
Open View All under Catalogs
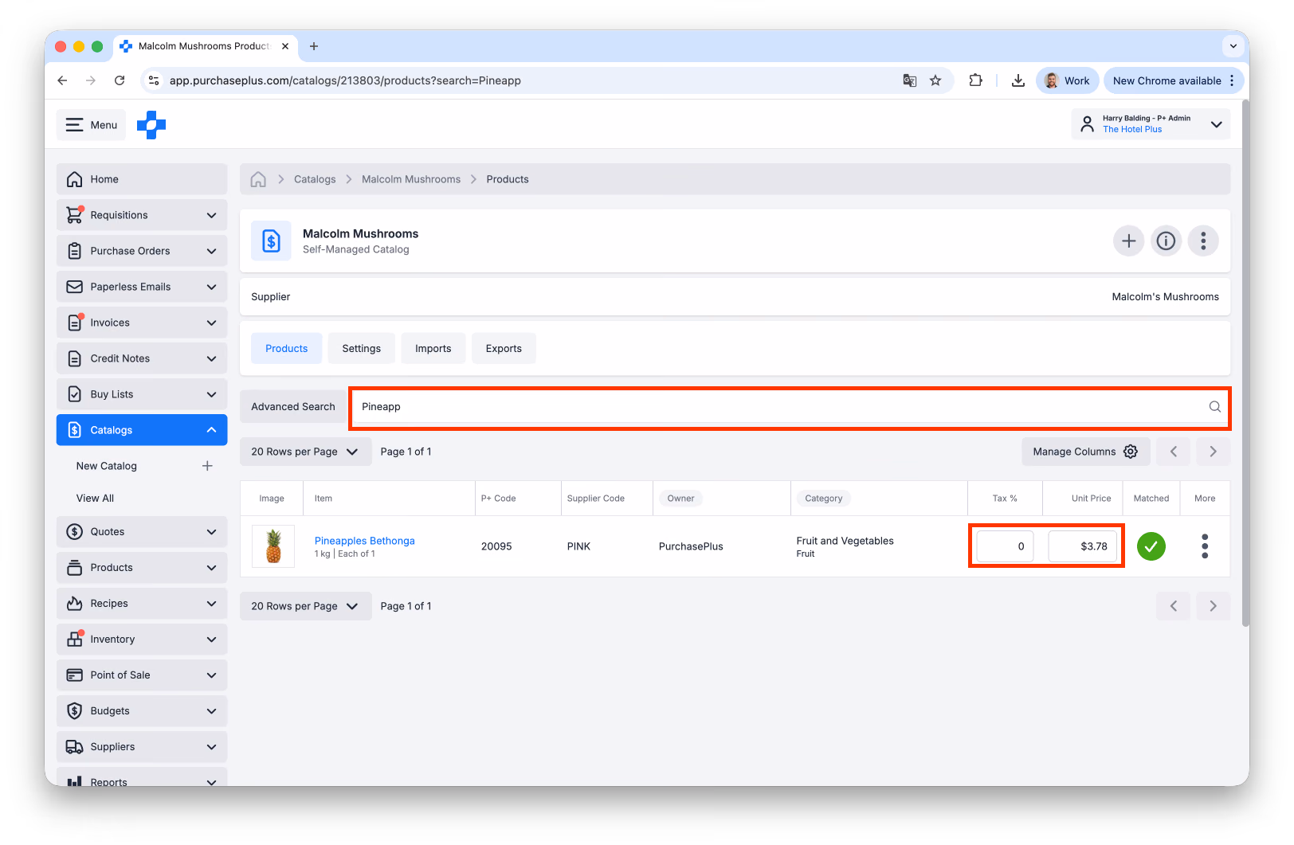(x=95, y=498)
